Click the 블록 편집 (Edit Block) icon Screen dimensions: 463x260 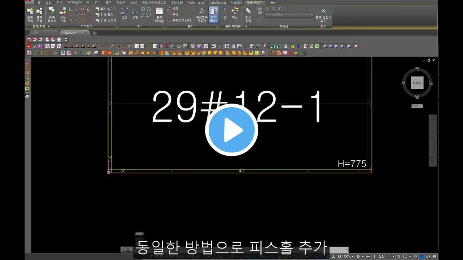pos(30,15)
